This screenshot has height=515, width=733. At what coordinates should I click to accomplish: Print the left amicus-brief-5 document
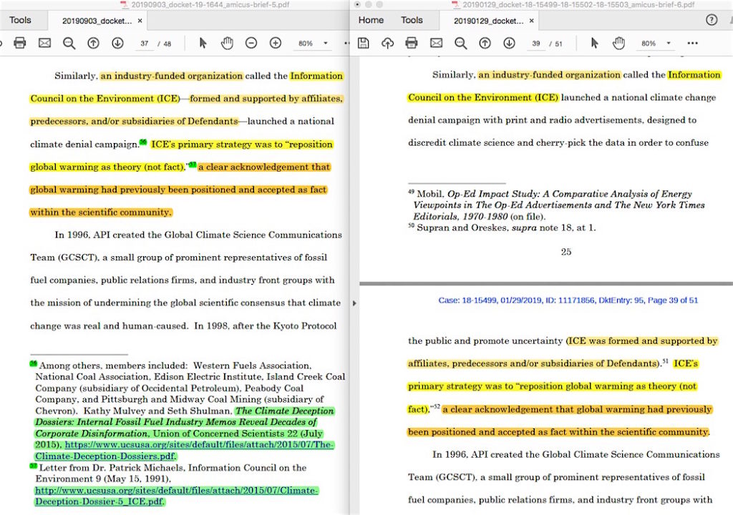click(20, 44)
